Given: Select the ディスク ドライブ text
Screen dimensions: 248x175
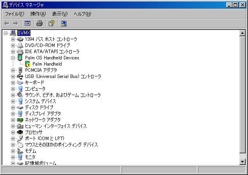Looking at the screenshot, I should 39,107.
